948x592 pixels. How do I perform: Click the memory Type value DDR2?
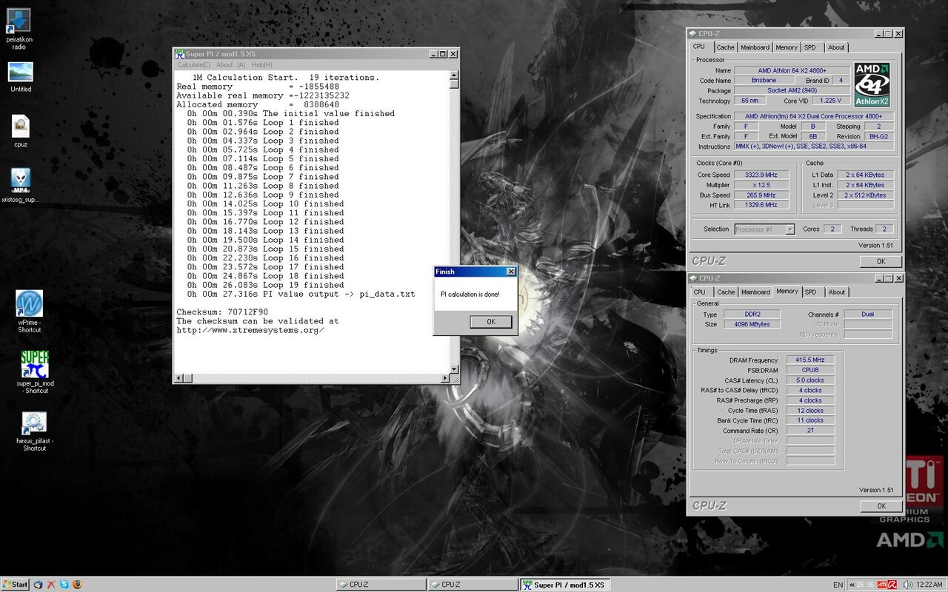click(x=752, y=314)
